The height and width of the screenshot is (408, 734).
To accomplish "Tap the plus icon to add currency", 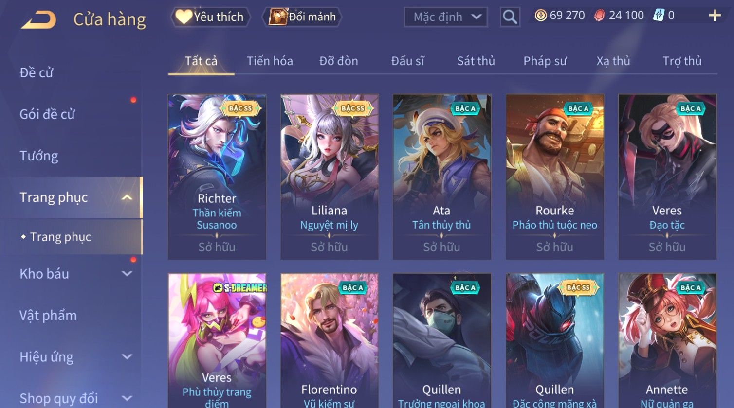I will tap(715, 16).
